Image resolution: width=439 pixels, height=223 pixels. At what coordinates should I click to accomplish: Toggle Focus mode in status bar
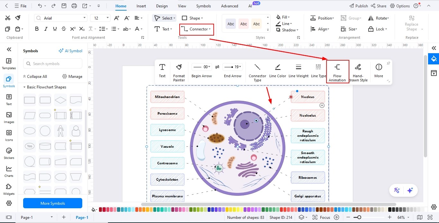pyautogui.click(x=322, y=217)
